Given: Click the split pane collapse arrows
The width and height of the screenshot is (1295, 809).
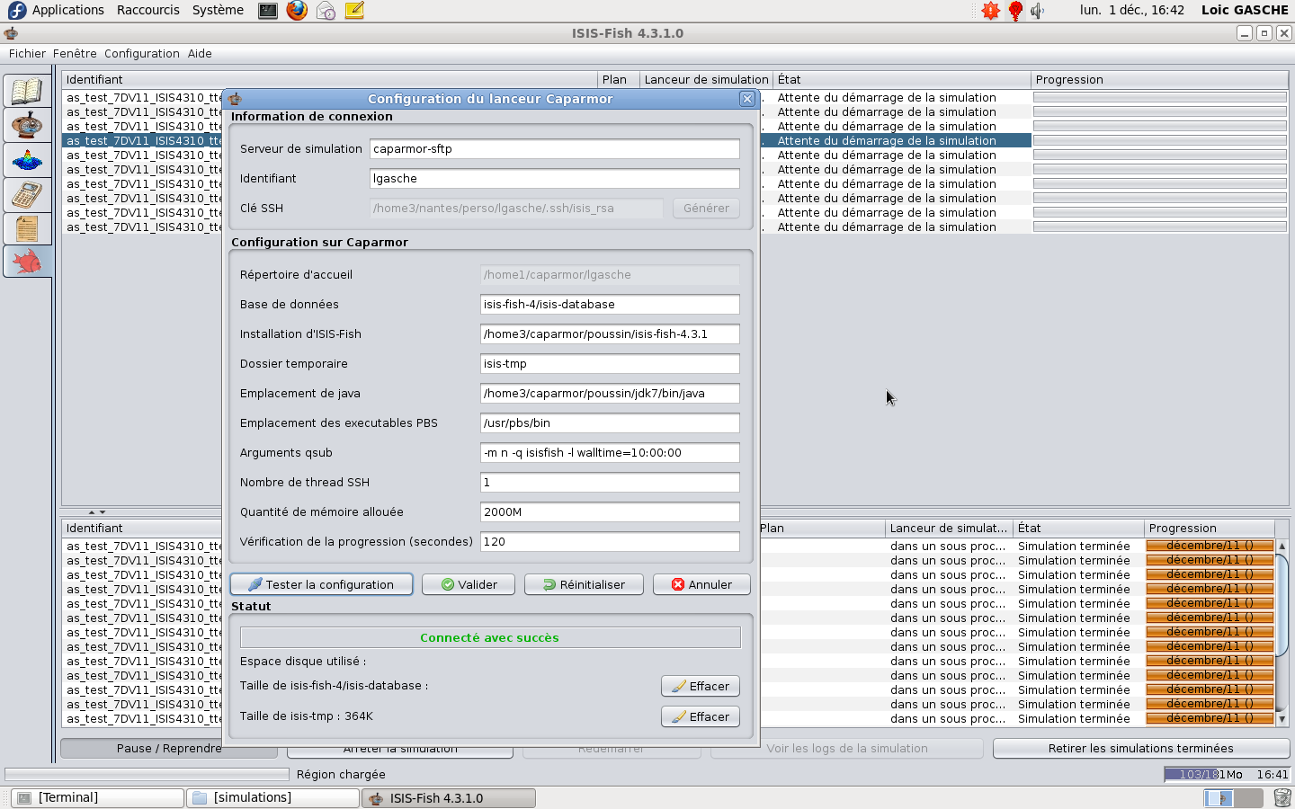Looking at the screenshot, I should tap(97, 512).
